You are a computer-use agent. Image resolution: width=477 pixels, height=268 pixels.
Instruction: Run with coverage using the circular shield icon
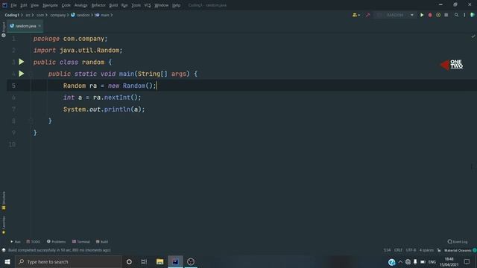438,15
